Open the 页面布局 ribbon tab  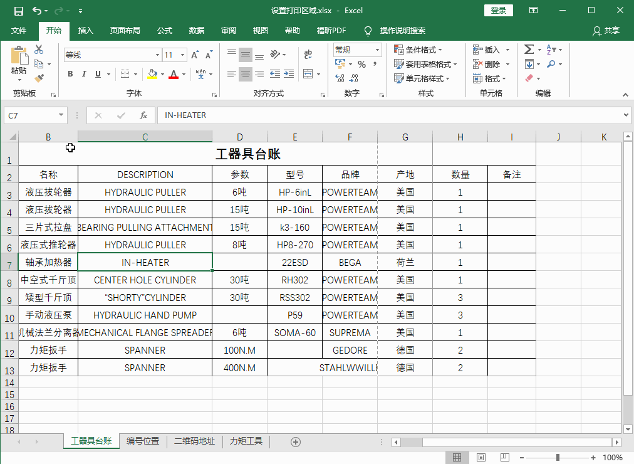tap(125, 31)
